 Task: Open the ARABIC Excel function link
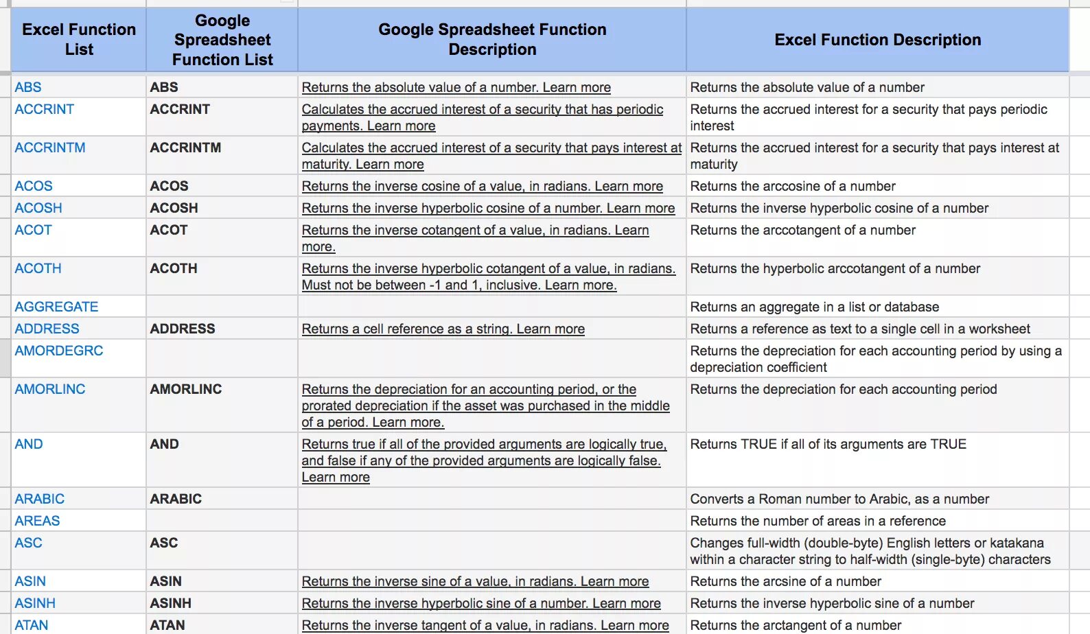tap(40, 499)
